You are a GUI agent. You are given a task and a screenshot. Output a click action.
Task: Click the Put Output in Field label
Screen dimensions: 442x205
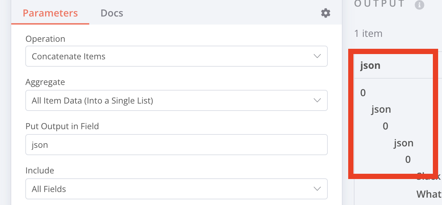pyautogui.click(x=62, y=126)
